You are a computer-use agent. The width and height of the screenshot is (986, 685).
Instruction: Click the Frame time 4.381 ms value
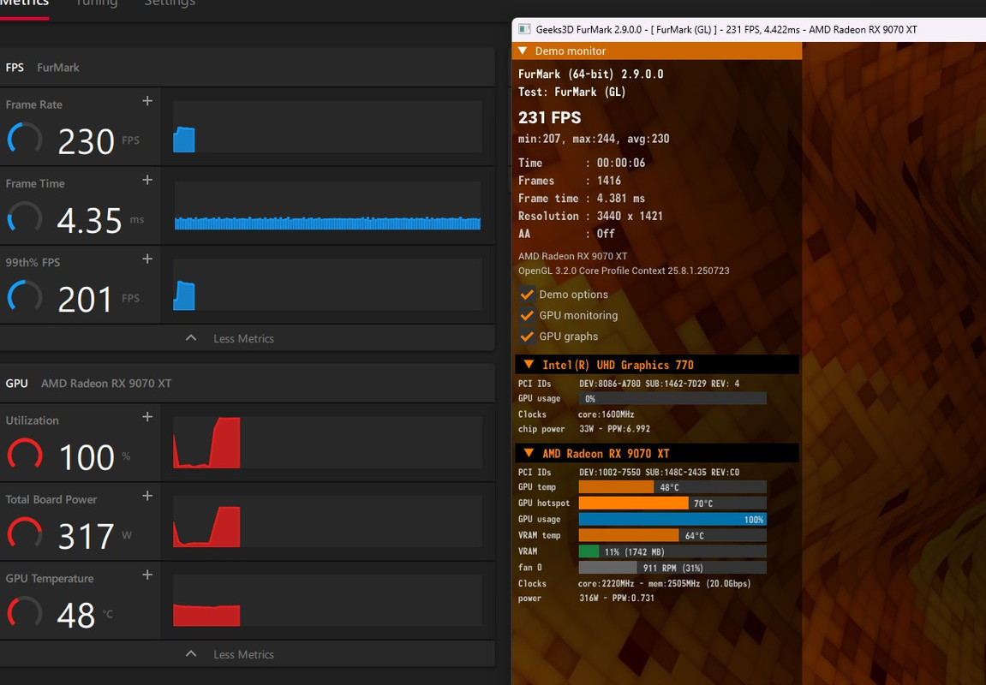coord(621,198)
